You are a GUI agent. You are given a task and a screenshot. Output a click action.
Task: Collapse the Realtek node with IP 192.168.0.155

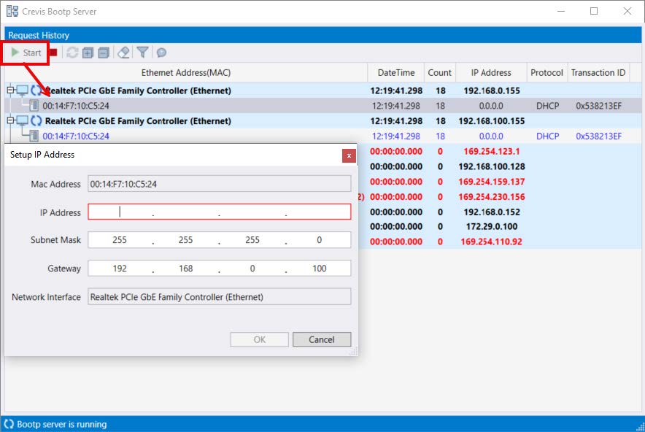point(11,90)
